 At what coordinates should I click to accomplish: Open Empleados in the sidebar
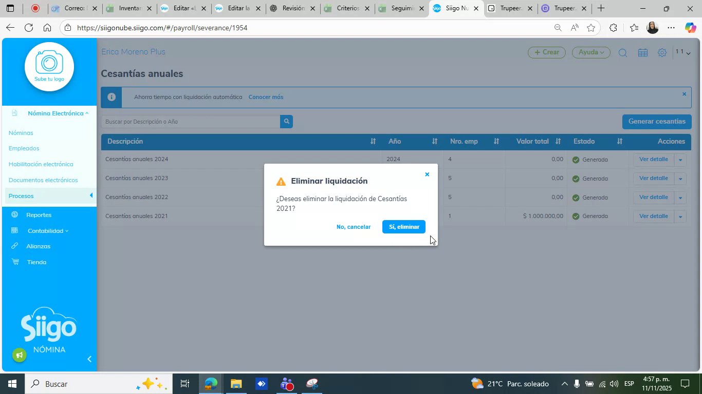point(24,148)
